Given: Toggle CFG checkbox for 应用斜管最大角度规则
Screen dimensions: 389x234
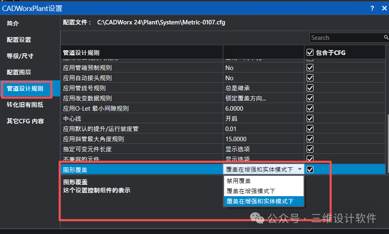Looking at the screenshot, I should [x=310, y=139].
